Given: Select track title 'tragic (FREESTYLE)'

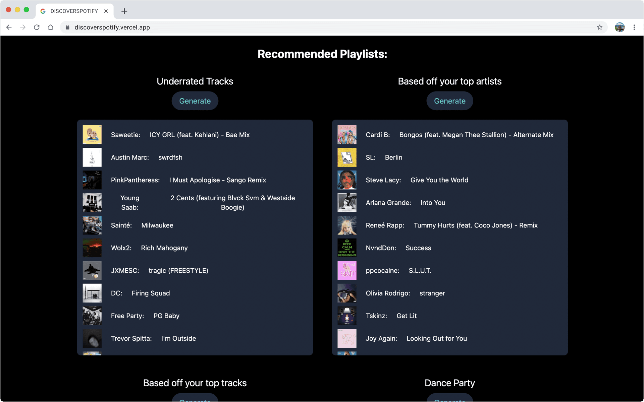Looking at the screenshot, I should [x=178, y=270].
